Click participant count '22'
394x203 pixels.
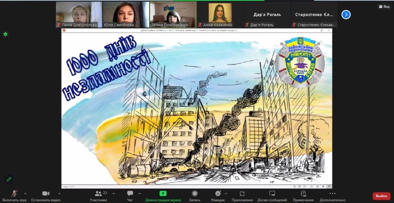(105, 193)
